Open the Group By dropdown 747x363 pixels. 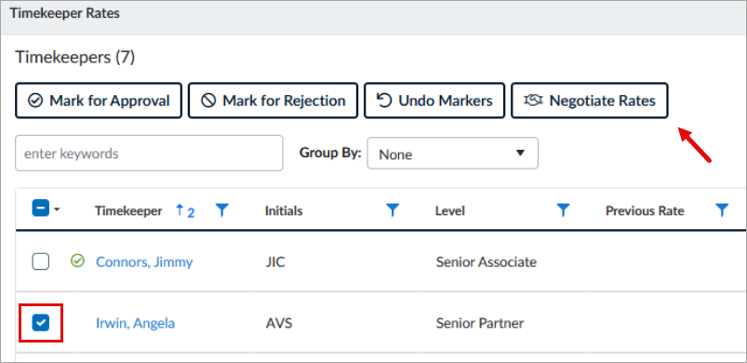click(453, 154)
